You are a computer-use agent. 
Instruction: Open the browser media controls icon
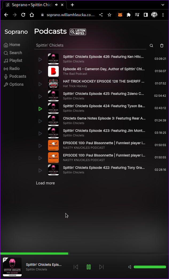137,15
